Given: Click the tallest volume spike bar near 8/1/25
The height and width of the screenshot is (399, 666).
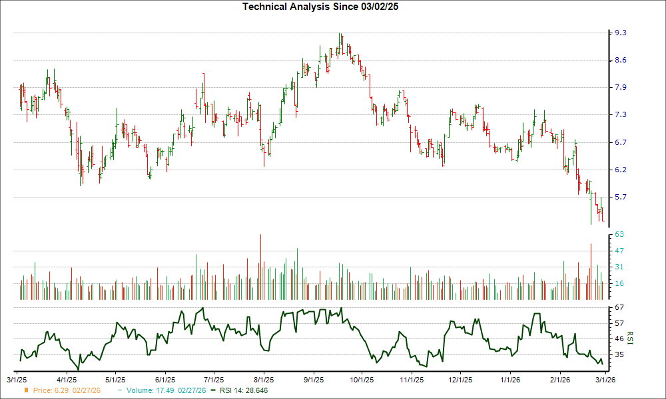Looking at the screenshot, I should coord(260,266).
